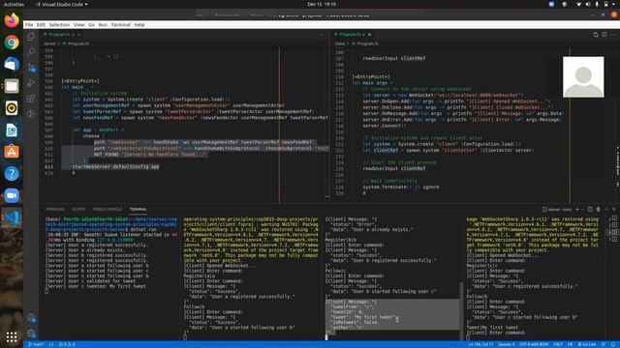Click the user avatar thumbnail overlay
Screen dimensions: 620x348
pos(583,77)
